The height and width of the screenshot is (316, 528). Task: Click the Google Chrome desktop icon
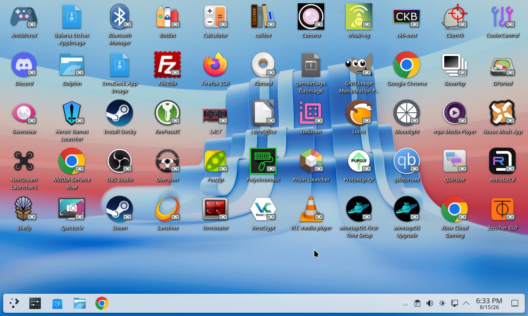click(407, 65)
